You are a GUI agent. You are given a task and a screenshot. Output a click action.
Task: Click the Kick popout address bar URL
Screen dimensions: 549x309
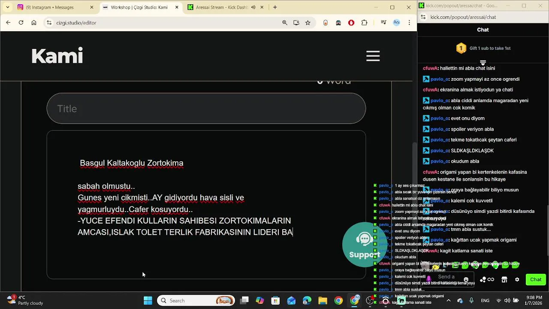pyautogui.click(x=463, y=17)
